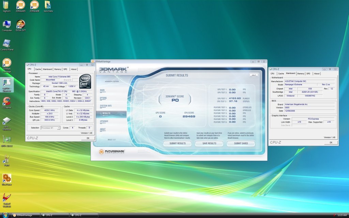
Task: Open the leghorn folder on the desktop
Action: coord(7,6)
